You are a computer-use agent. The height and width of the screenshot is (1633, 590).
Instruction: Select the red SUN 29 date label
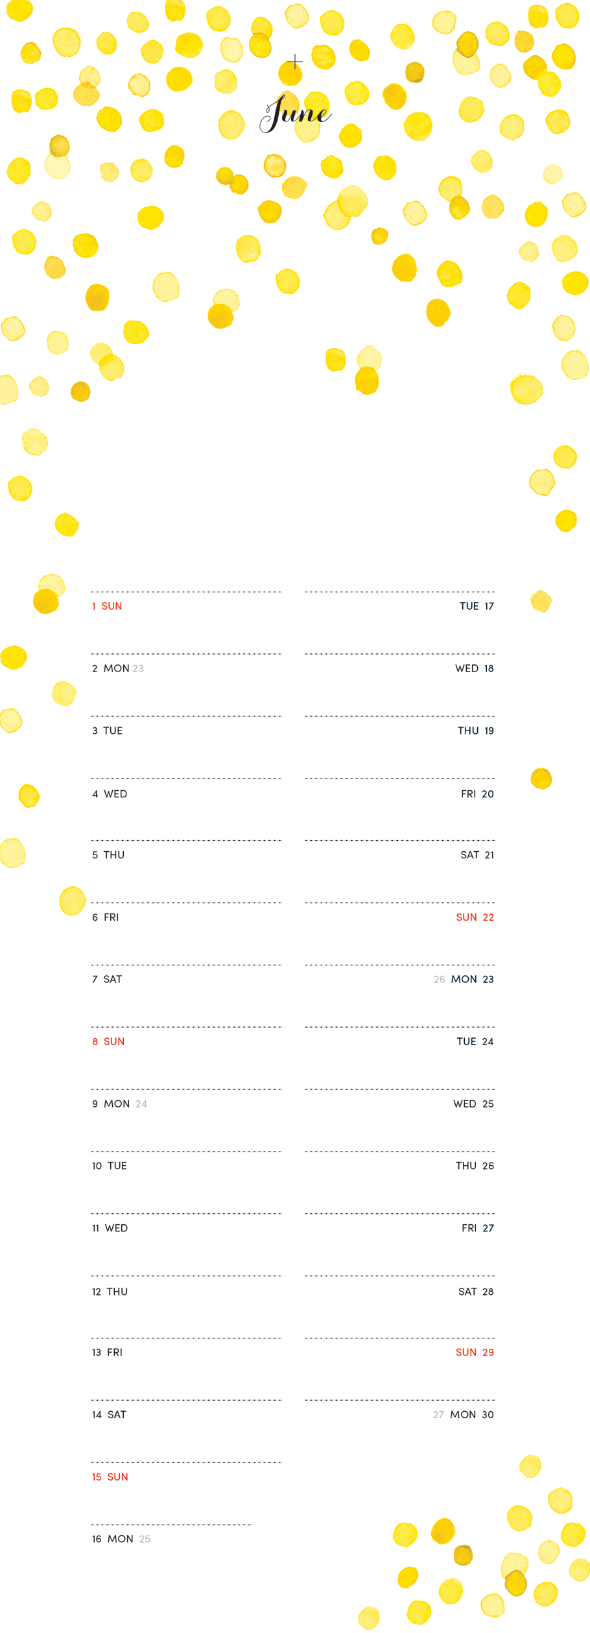point(475,1352)
